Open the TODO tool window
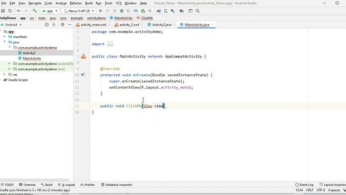Viewport: 346px width, 195px height. 7,185
